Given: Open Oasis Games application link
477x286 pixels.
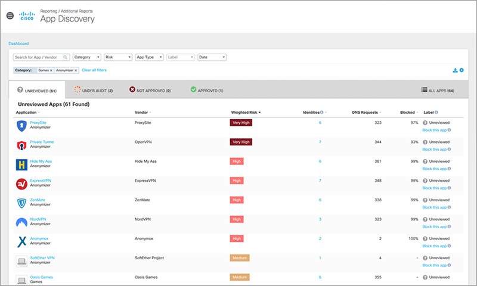Looking at the screenshot, I should [x=41, y=277].
